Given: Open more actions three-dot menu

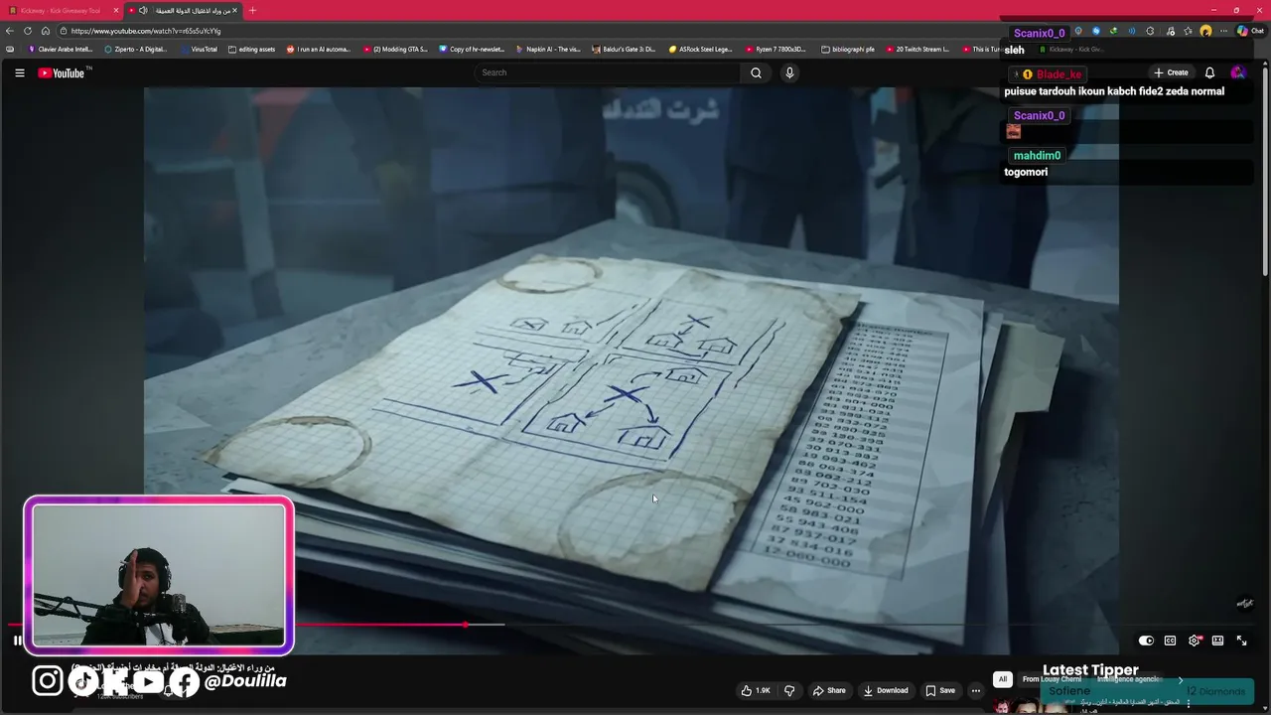Looking at the screenshot, I should 976,690.
